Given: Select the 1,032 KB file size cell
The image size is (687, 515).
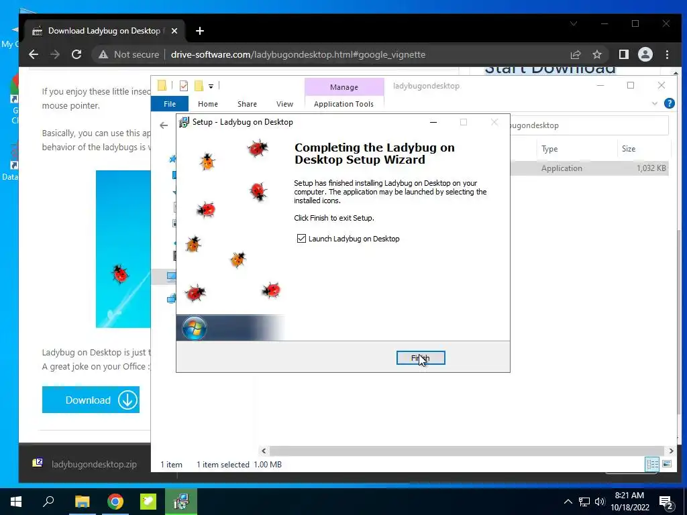Looking at the screenshot, I should coord(651,168).
